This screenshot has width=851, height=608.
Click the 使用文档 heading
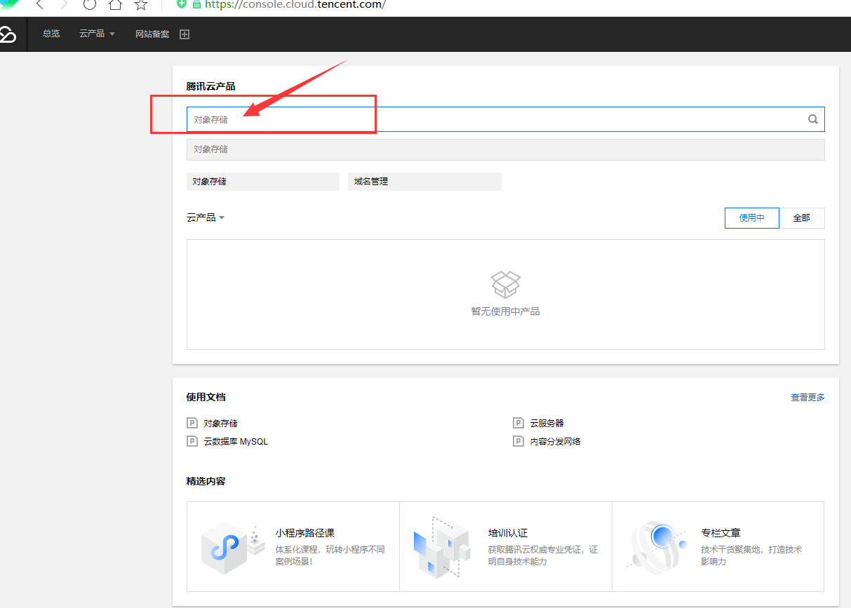[206, 397]
